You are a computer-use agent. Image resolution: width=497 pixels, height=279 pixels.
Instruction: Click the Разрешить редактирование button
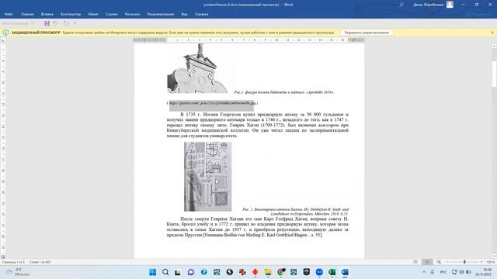pos(367,33)
